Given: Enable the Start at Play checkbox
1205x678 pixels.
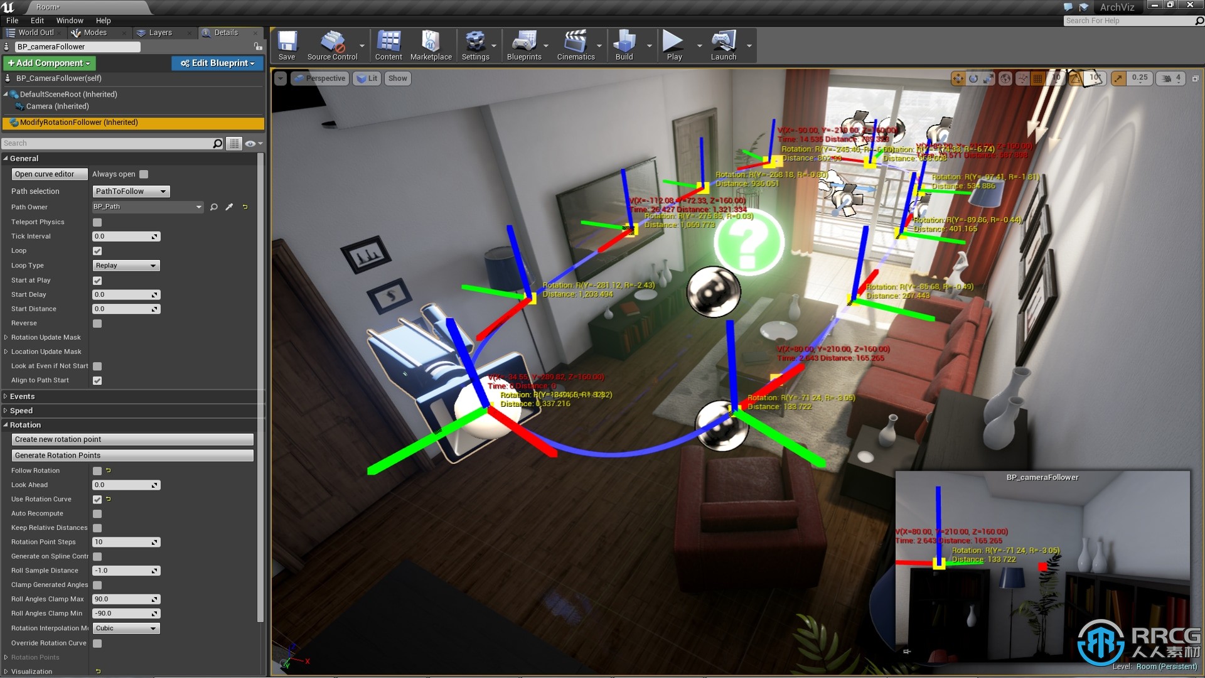Looking at the screenshot, I should pyautogui.click(x=97, y=279).
